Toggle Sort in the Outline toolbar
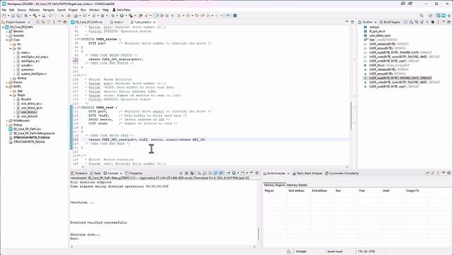Viewport: 453px width, 255px height. pos(411,22)
